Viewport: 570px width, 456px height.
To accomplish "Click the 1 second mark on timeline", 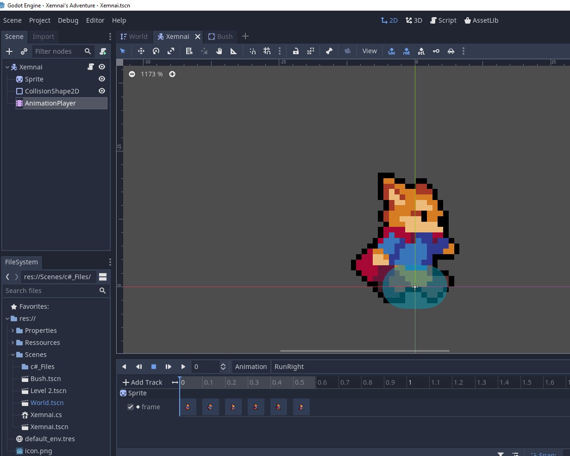I will tap(410, 382).
